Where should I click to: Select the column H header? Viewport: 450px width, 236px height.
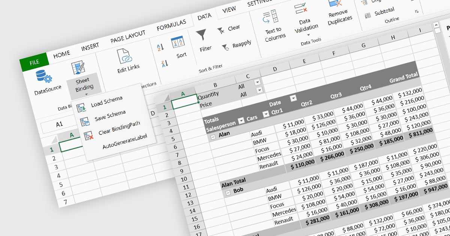393,37
